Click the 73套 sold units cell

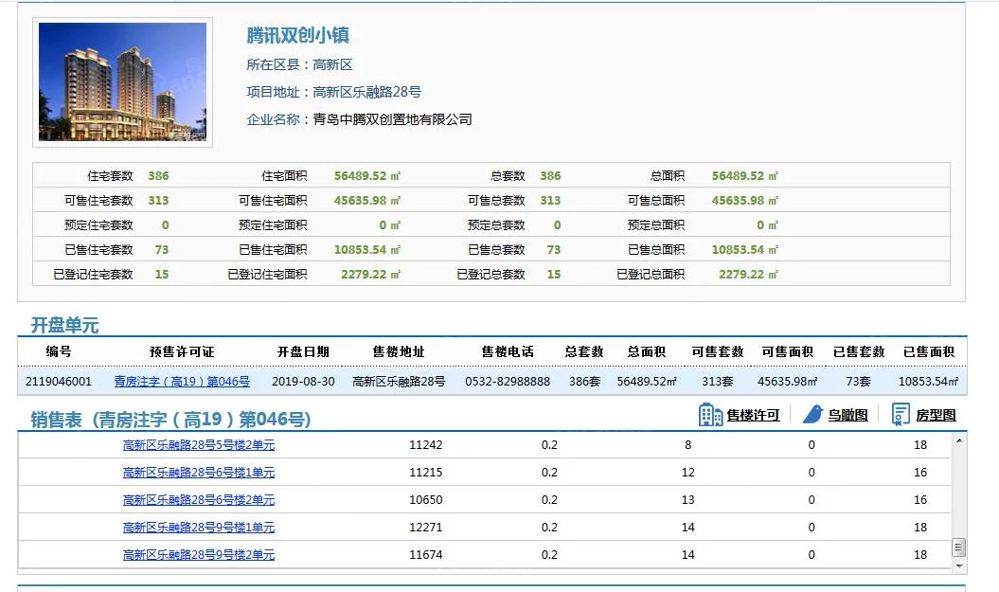tap(858, 382)
